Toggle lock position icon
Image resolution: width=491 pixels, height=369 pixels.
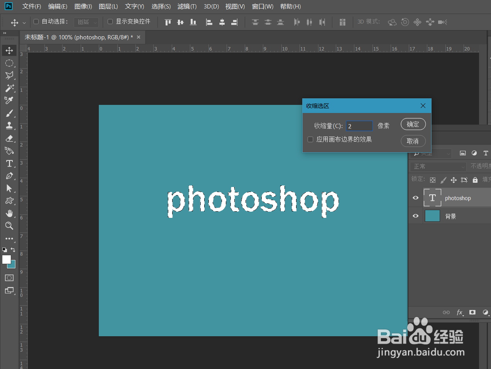(454, 180)
